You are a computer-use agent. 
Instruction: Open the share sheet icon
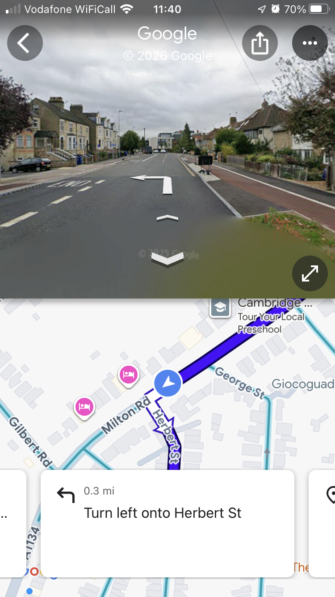(x=260, y=43)
